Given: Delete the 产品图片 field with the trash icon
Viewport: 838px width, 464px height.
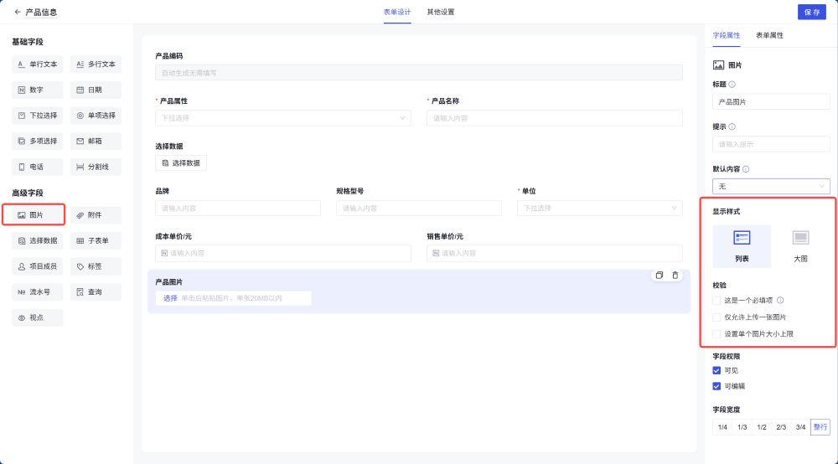Looking at the screenshot, I should click(x=676, y=276).
